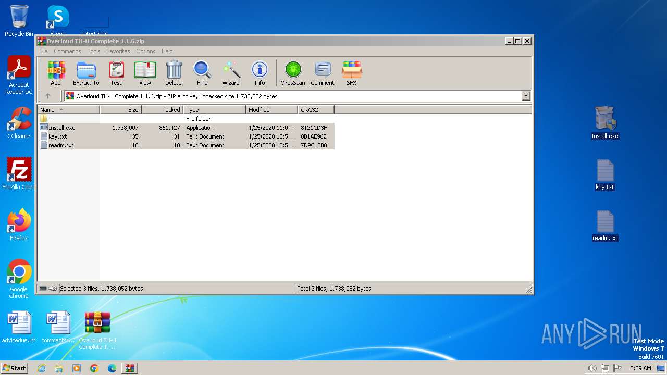
Task: Open Skype desktop shortcut
Action: (x=57, y=21)
